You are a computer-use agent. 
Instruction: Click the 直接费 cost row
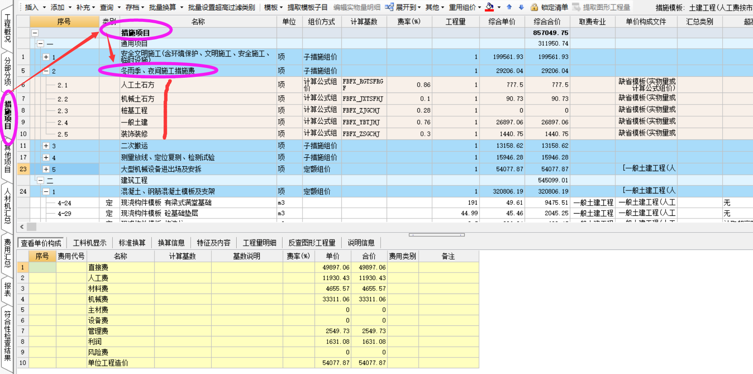(x=248, y=267)
